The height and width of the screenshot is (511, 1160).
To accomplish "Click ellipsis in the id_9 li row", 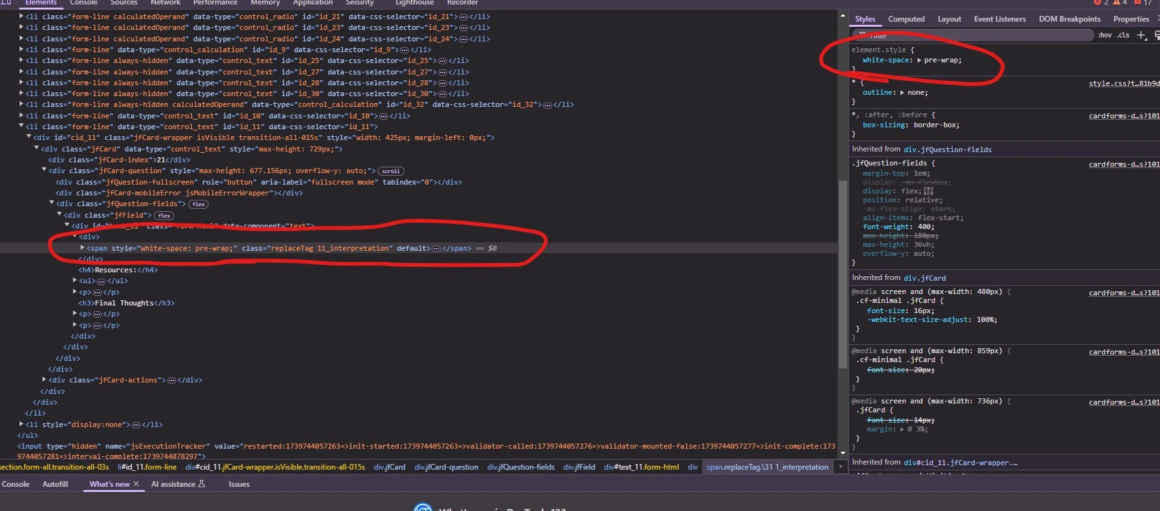I will coord(404,50).
